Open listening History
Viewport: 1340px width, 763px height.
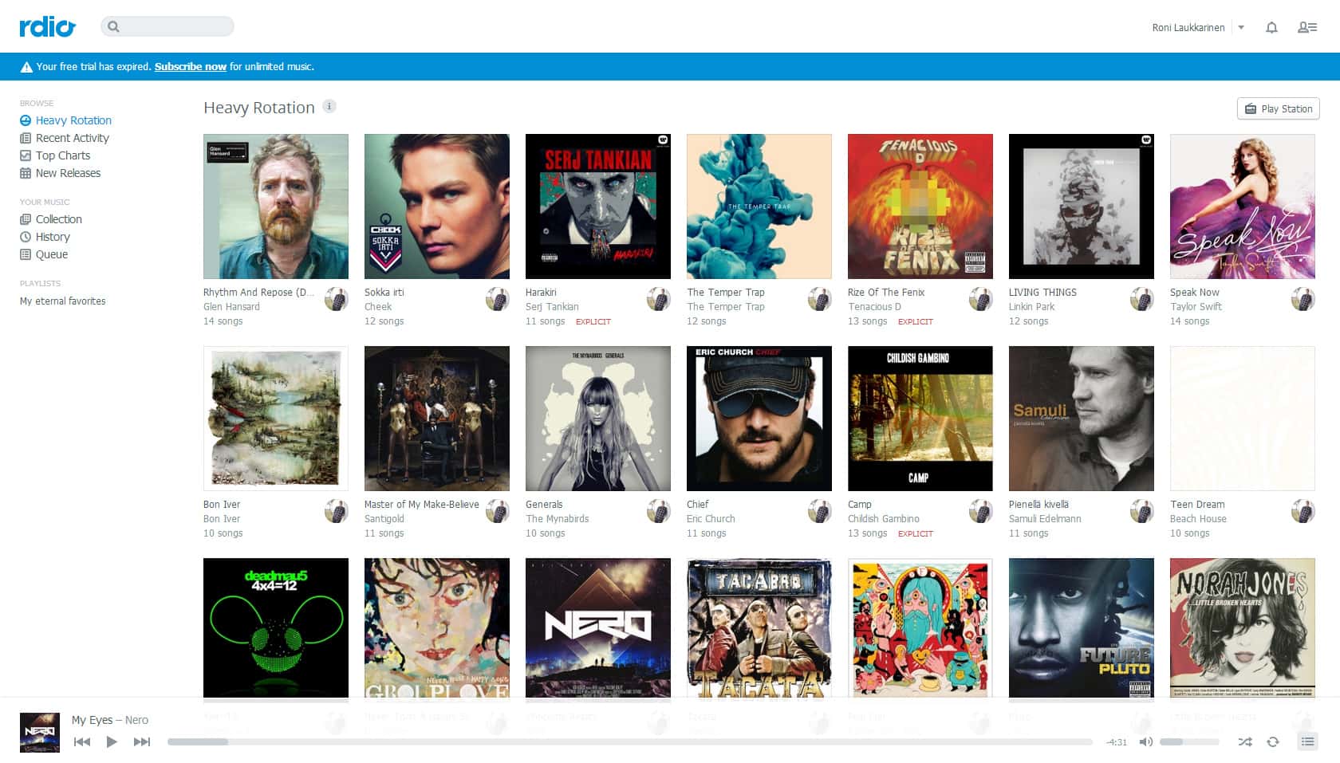45,237
